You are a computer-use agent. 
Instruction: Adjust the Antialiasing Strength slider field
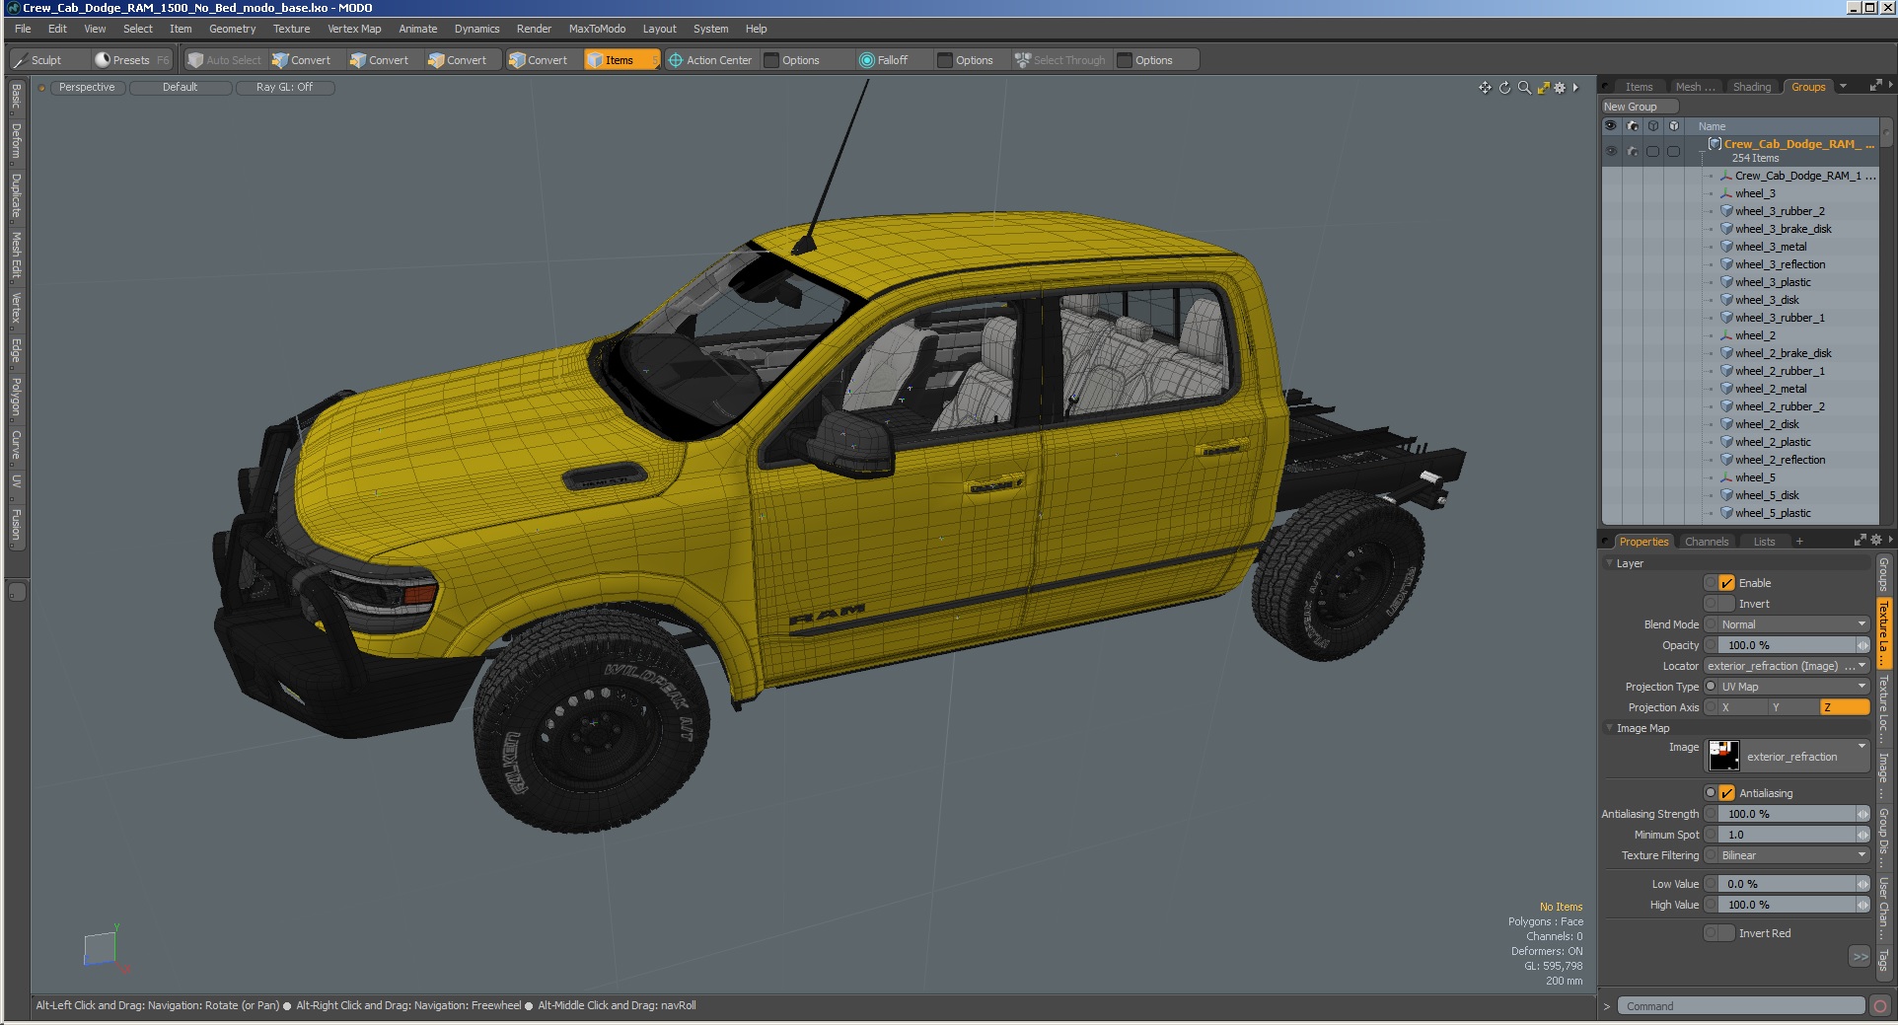tap(1793, 814)
